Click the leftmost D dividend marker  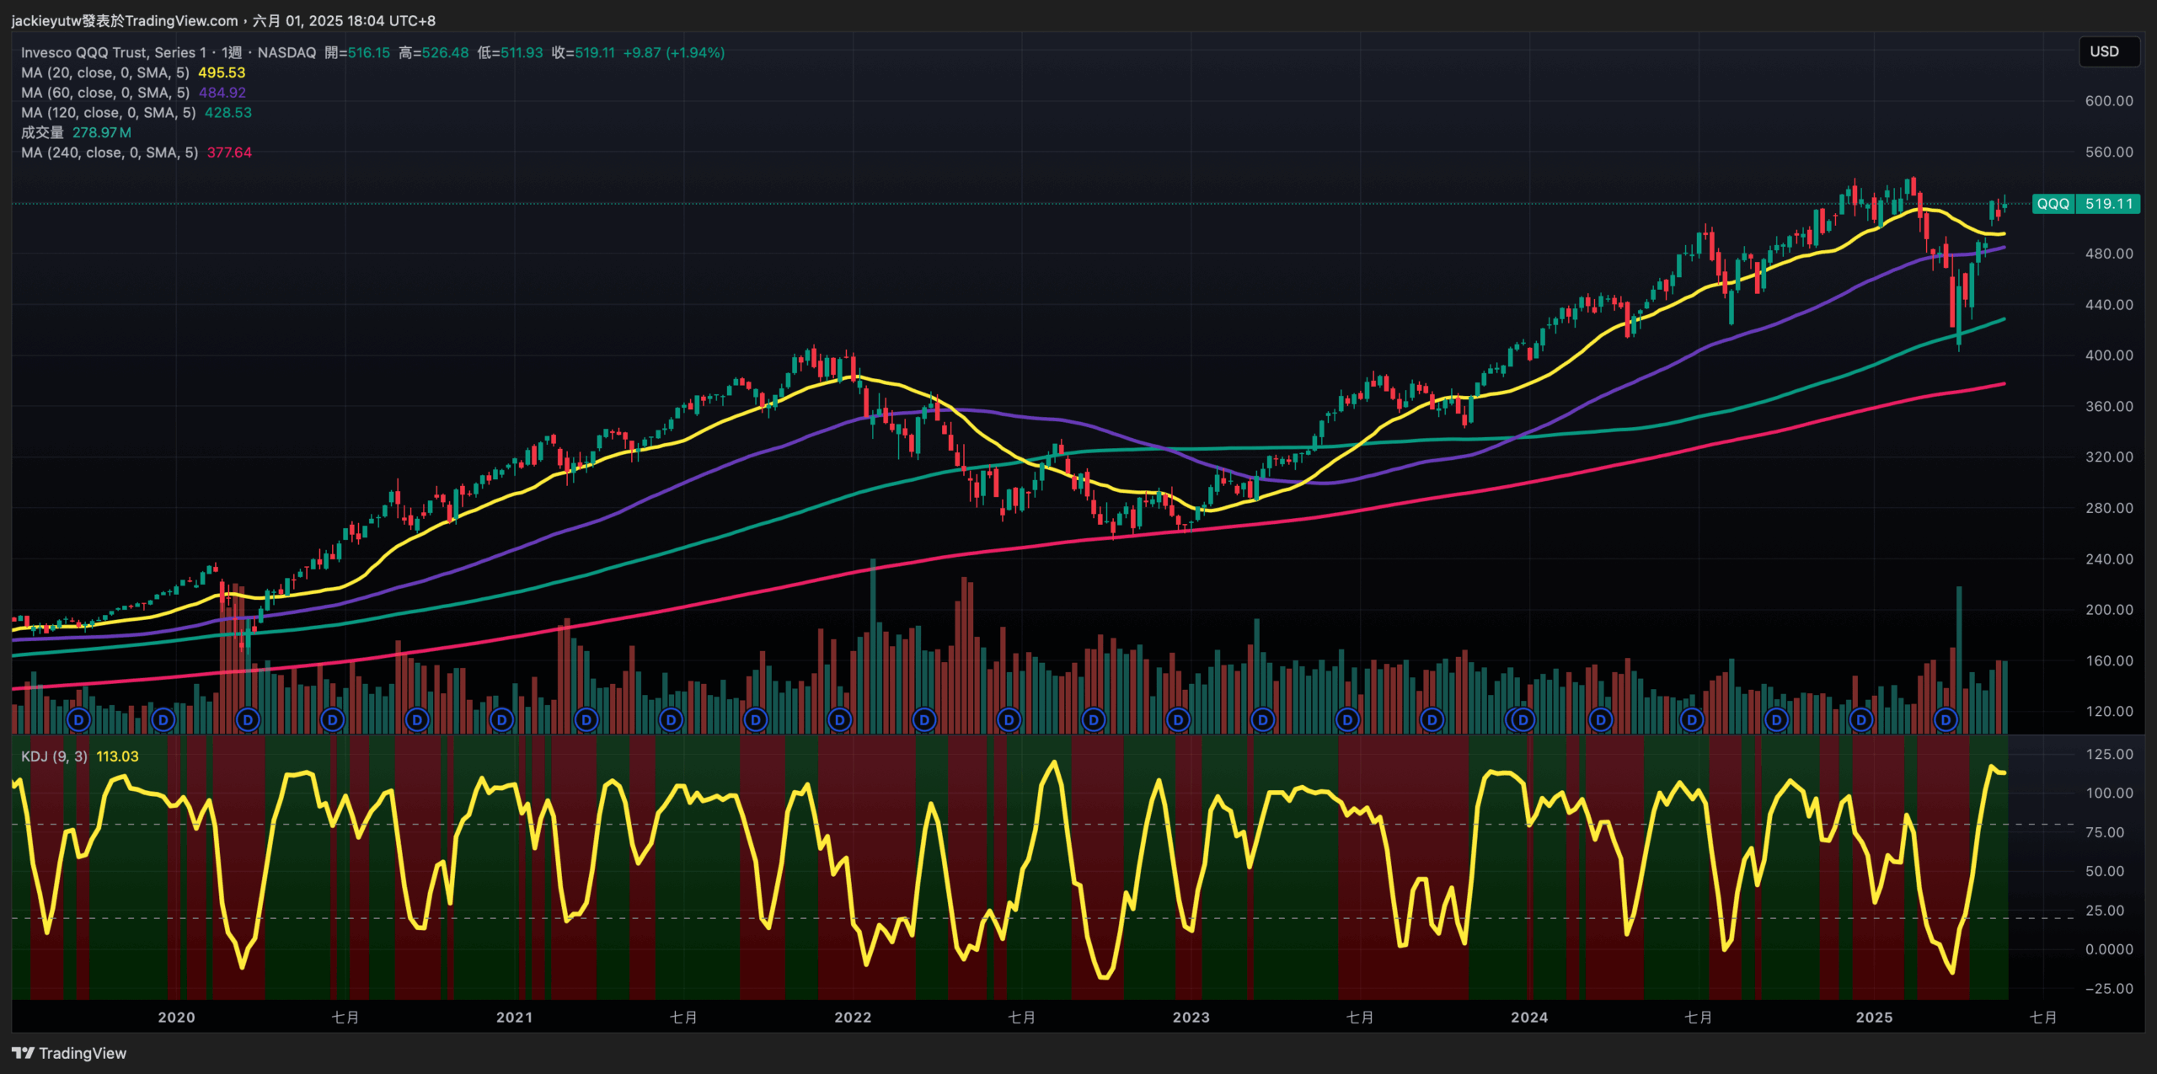click(x=78, y=720)
